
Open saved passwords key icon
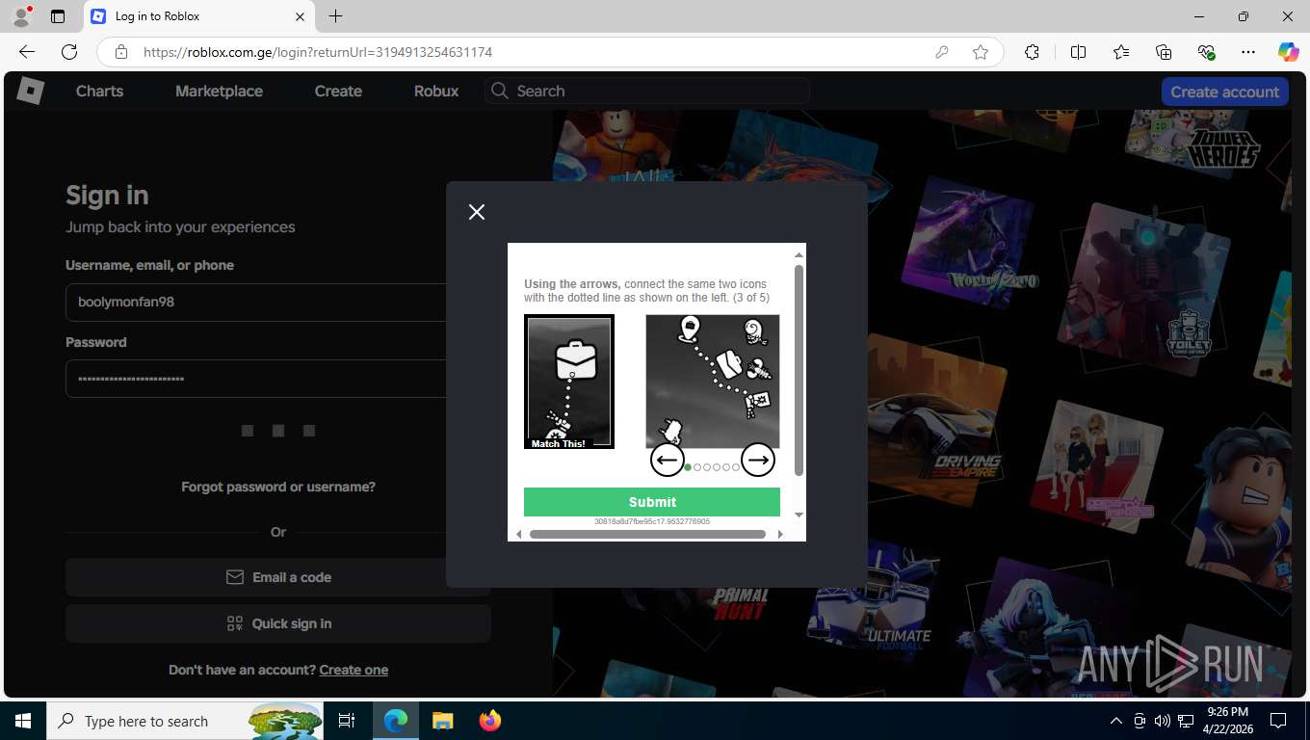pyautogui.click(x=942, y=52)
